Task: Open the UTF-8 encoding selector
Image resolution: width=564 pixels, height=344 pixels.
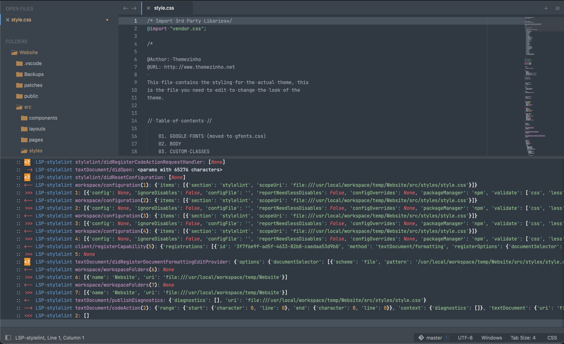Action: (465, 338)
